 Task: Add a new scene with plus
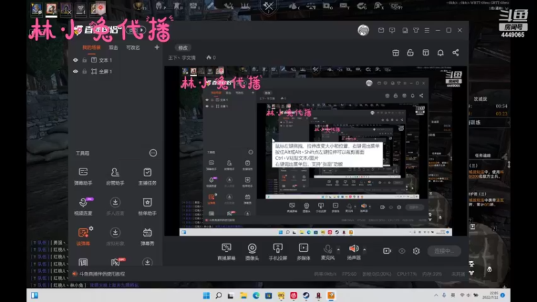[x=157, y=47]
